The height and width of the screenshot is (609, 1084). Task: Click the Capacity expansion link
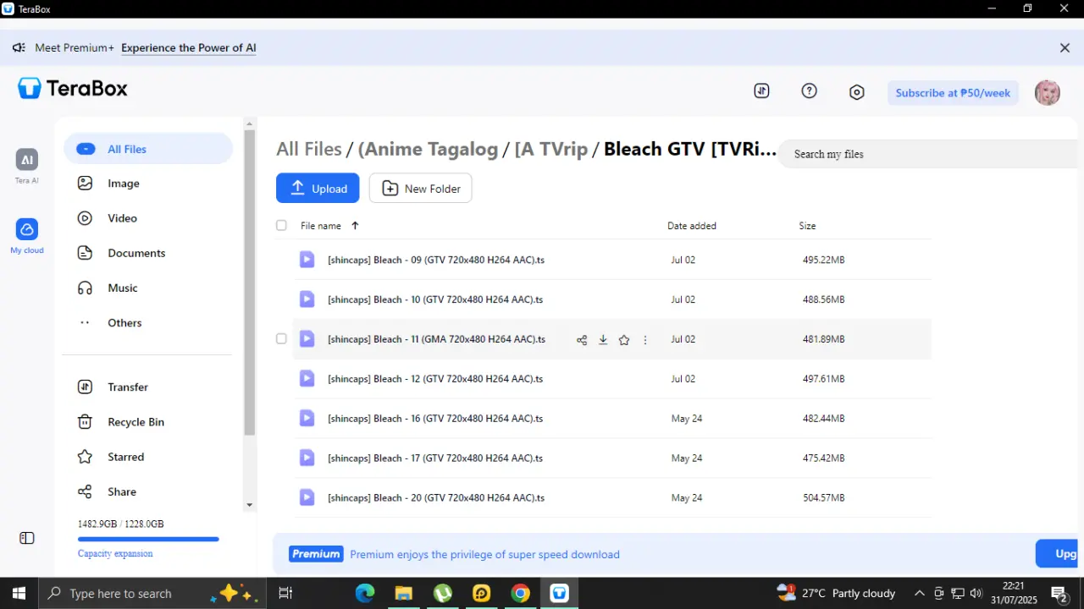[115, 553]
